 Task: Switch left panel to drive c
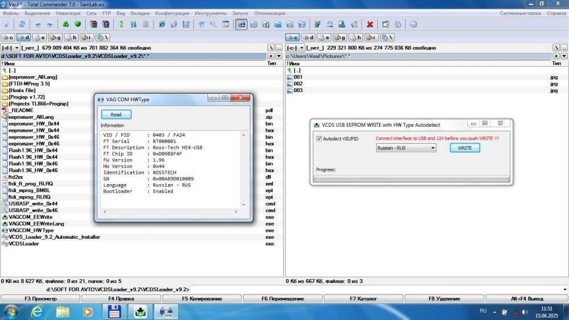click(7, 38)
